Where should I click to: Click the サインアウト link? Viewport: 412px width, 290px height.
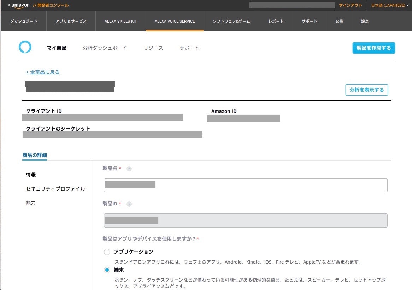pos(351,5)
